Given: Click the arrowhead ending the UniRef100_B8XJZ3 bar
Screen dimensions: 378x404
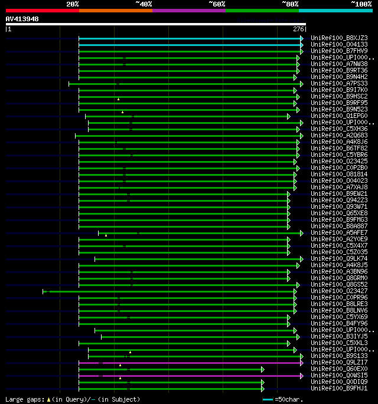Looking at the screenshot, I should pos(302,39).
